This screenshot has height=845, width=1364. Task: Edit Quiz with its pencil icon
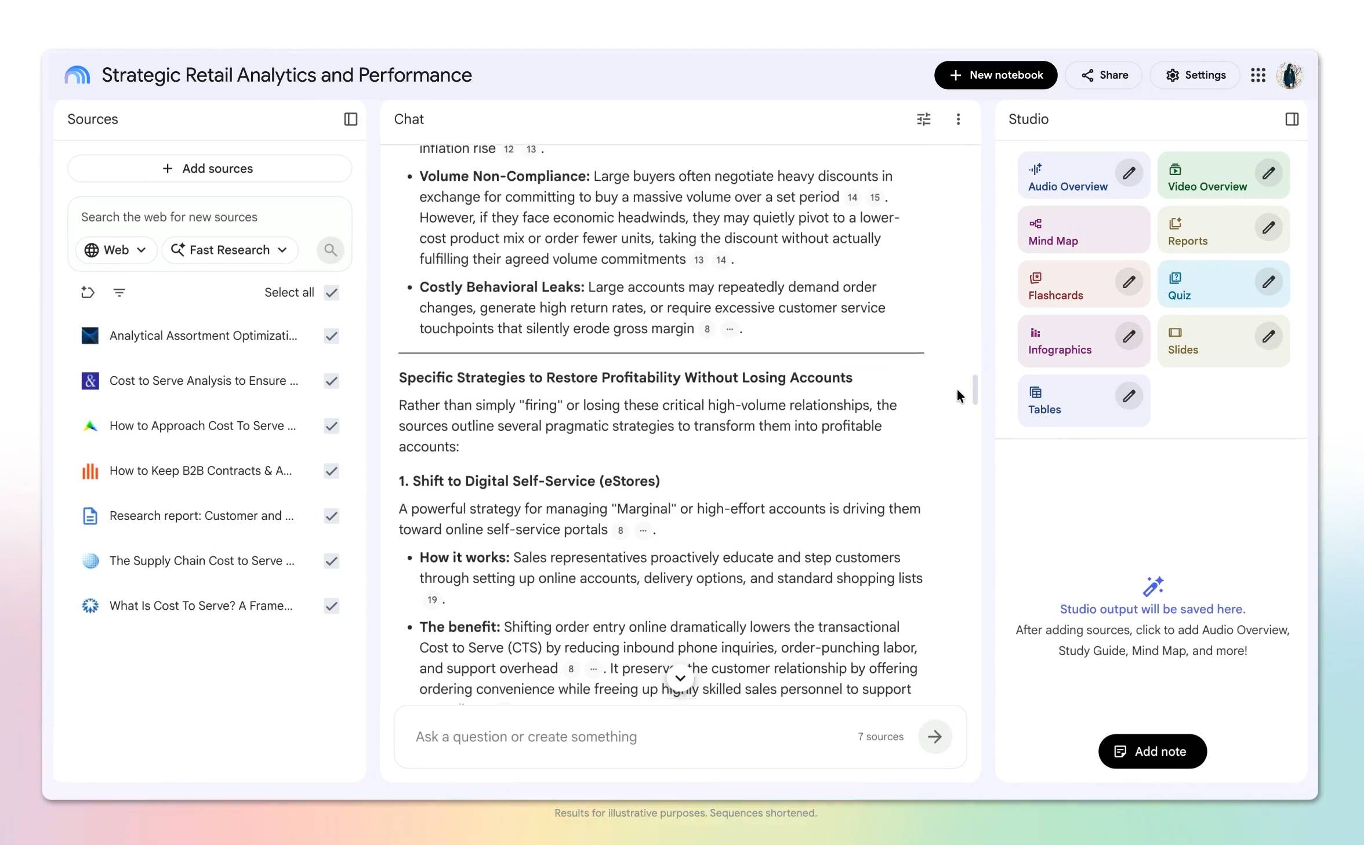tap(1268, 282)
